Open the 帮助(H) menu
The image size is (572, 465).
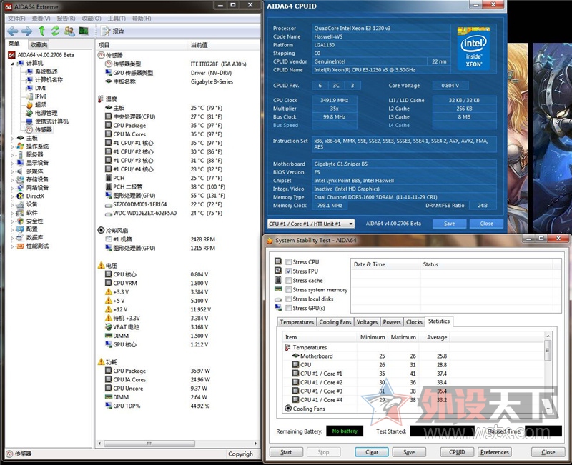(142, 19)
